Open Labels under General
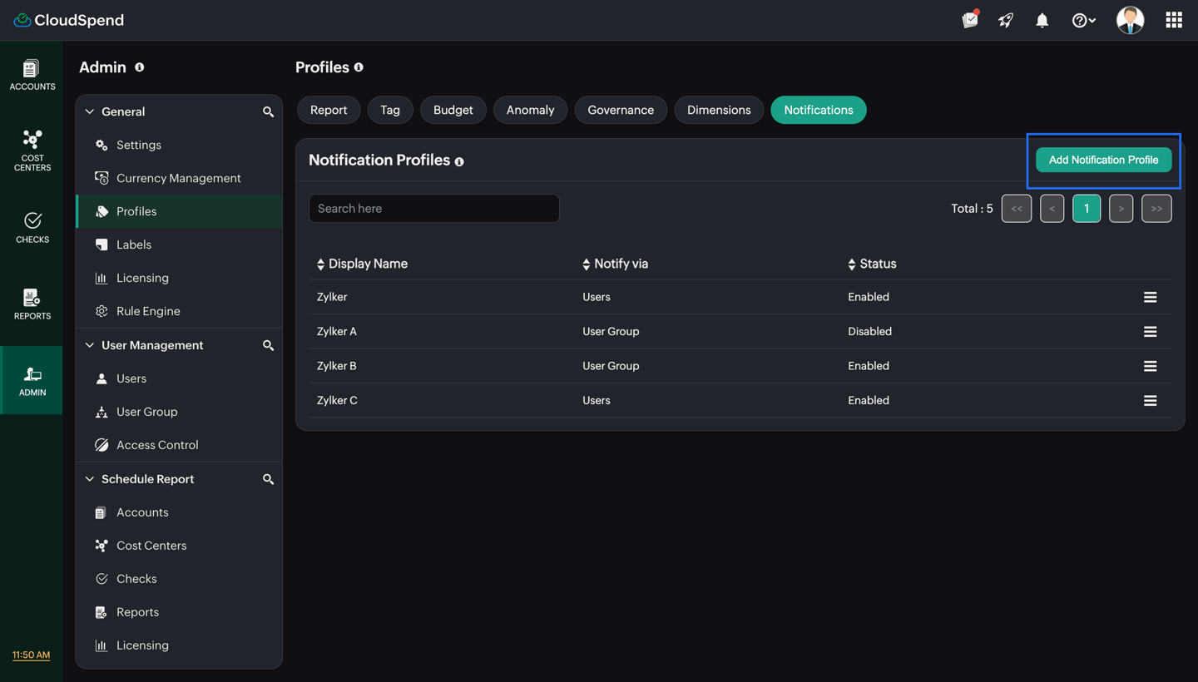 point(180,245)
